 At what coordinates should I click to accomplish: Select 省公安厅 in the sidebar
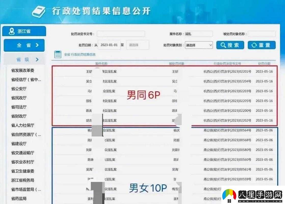point(19,89)
